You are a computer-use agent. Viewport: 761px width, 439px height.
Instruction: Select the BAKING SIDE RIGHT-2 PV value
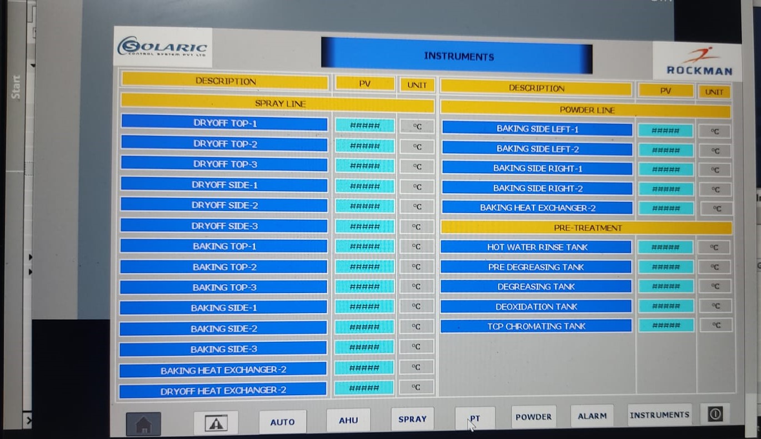pyautogui.click(x=666, y=189)
